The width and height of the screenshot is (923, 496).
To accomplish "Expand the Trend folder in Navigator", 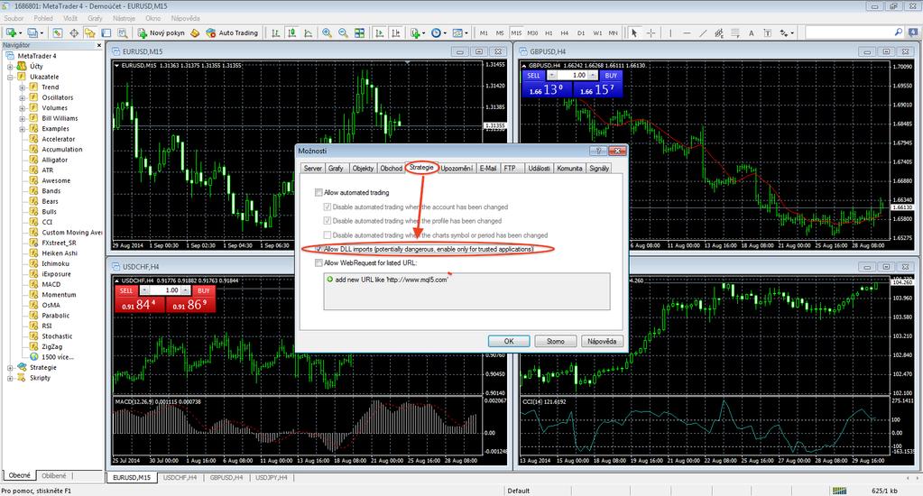I will [22, 87].
